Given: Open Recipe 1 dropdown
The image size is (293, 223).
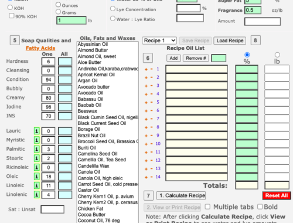Looking at the screenshot, I should 159,40.
